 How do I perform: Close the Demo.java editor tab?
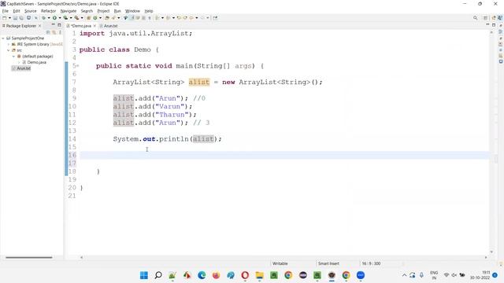(x=94, y=26)
